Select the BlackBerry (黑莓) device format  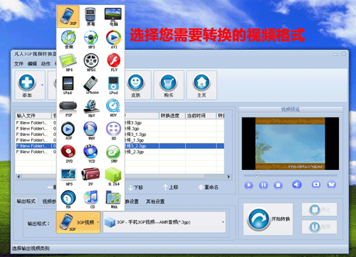point(90,16)
